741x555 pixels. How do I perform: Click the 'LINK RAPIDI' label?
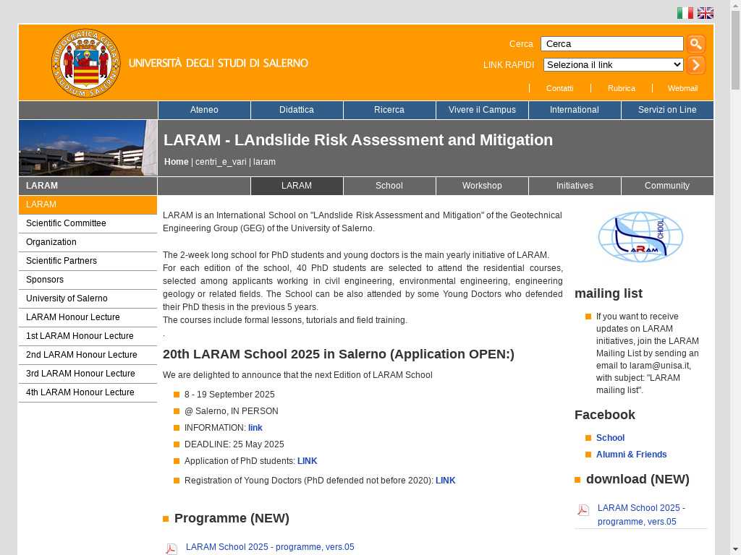pyautogui.click(x=509, y=65)
